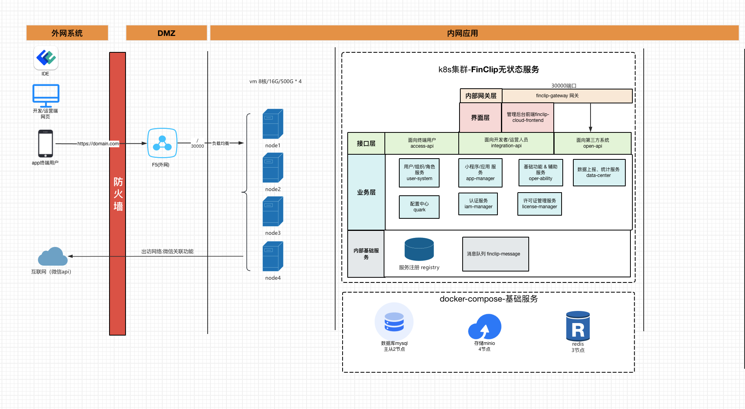The image size is (745, 409).
Task: Select the user-system service box
Action: coord(419,173)
